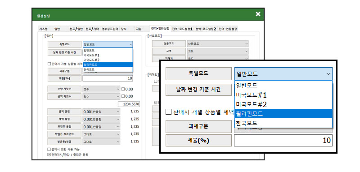Switch to the 장치 tab

click(x=123, y=29)
